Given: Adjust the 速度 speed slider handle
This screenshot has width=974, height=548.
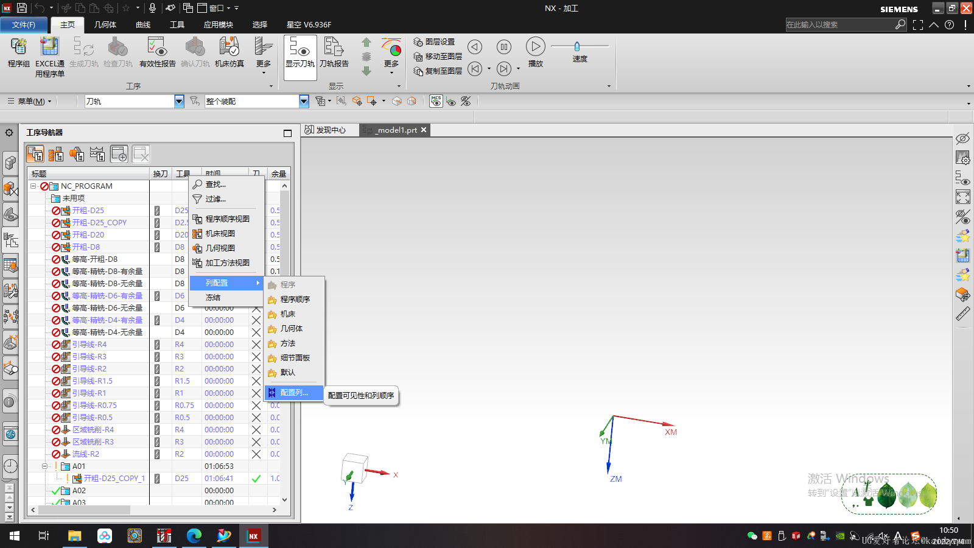Looking at the screenshot, I should pyautogui.click(x=577, y=46).
